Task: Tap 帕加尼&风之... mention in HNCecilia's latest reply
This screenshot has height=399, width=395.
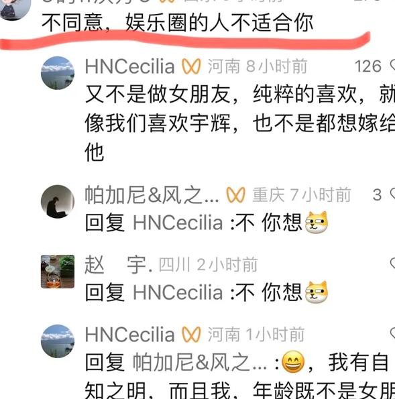Action: click(200, 362)
